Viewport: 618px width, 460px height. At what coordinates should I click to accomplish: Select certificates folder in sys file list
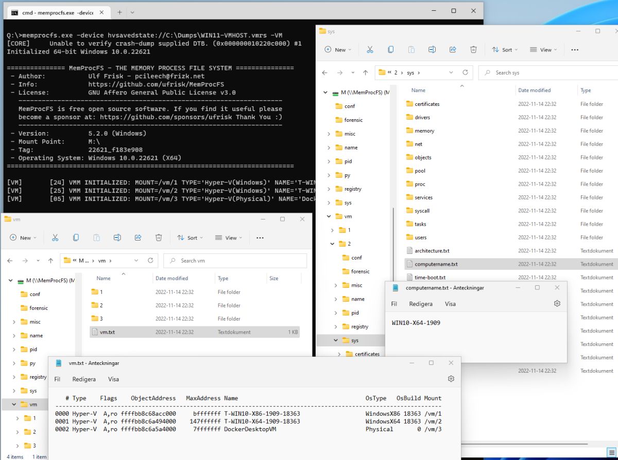point(427,104)
